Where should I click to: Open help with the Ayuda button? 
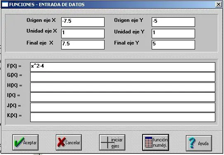click(x=199, y=143)
